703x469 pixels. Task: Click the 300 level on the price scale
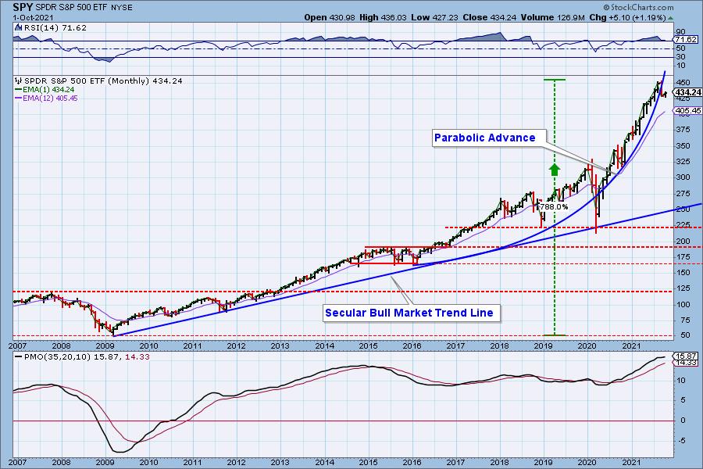(x=683, y=177)
